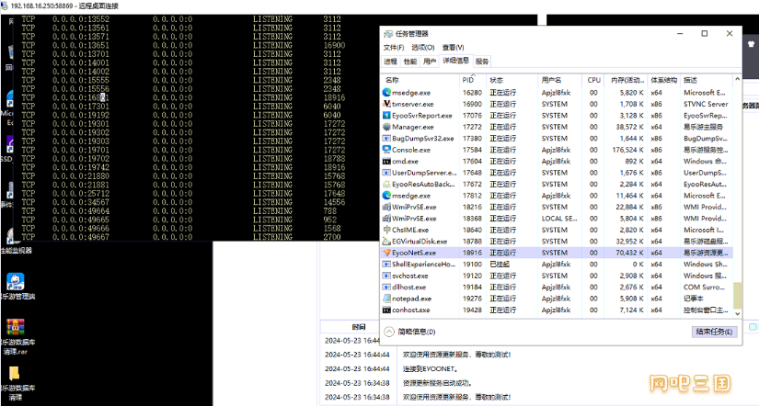Click LOCAL SE... username cell

(x=559, y=219)
